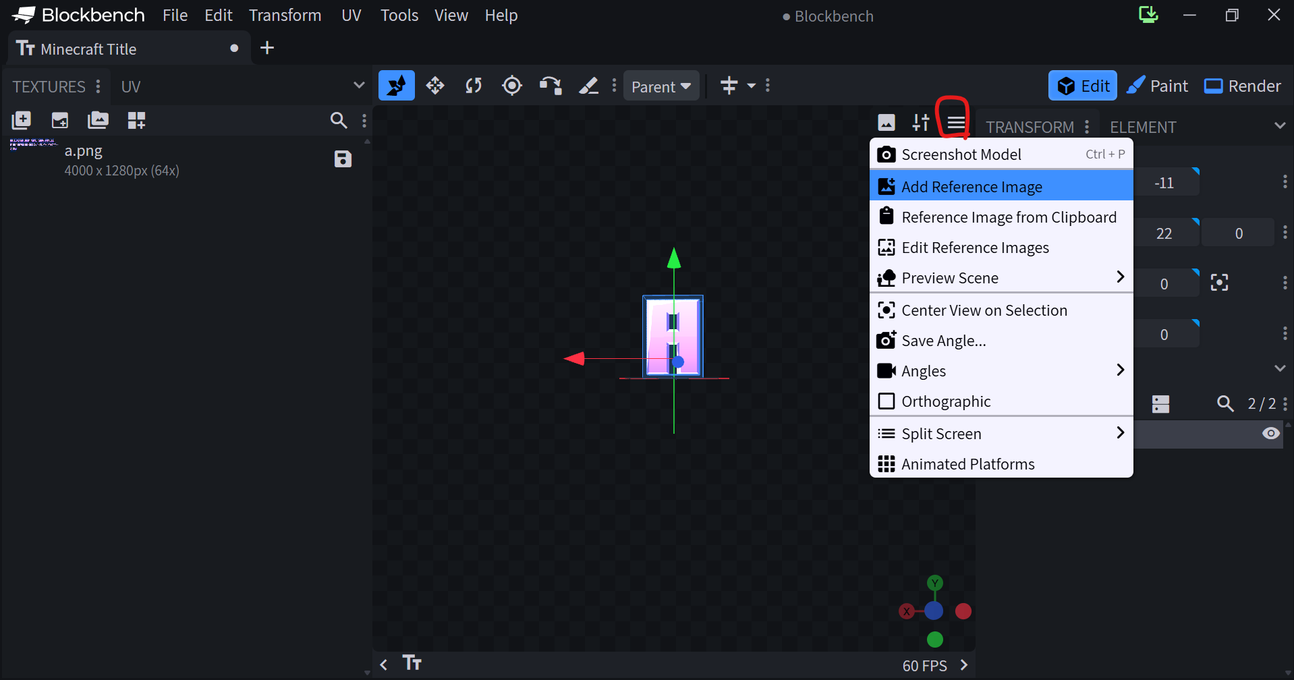The width and height of the screenshot is (1294, 680).
Task: Click the Vertex Snap tool icon
Action: (550, 86)
